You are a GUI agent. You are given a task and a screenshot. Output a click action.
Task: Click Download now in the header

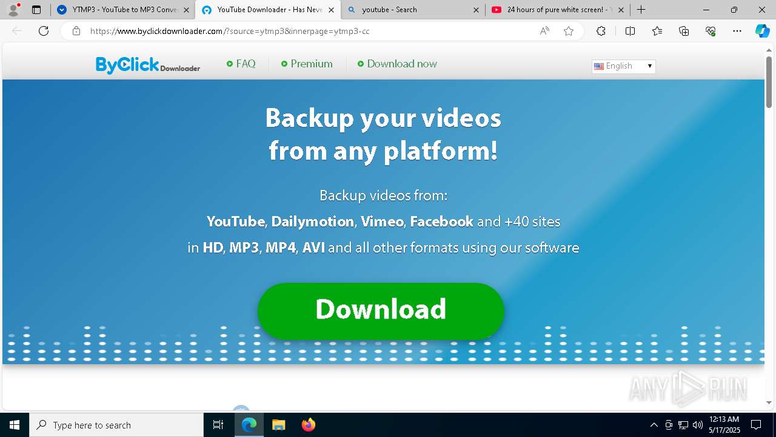[x=397, y=64]
